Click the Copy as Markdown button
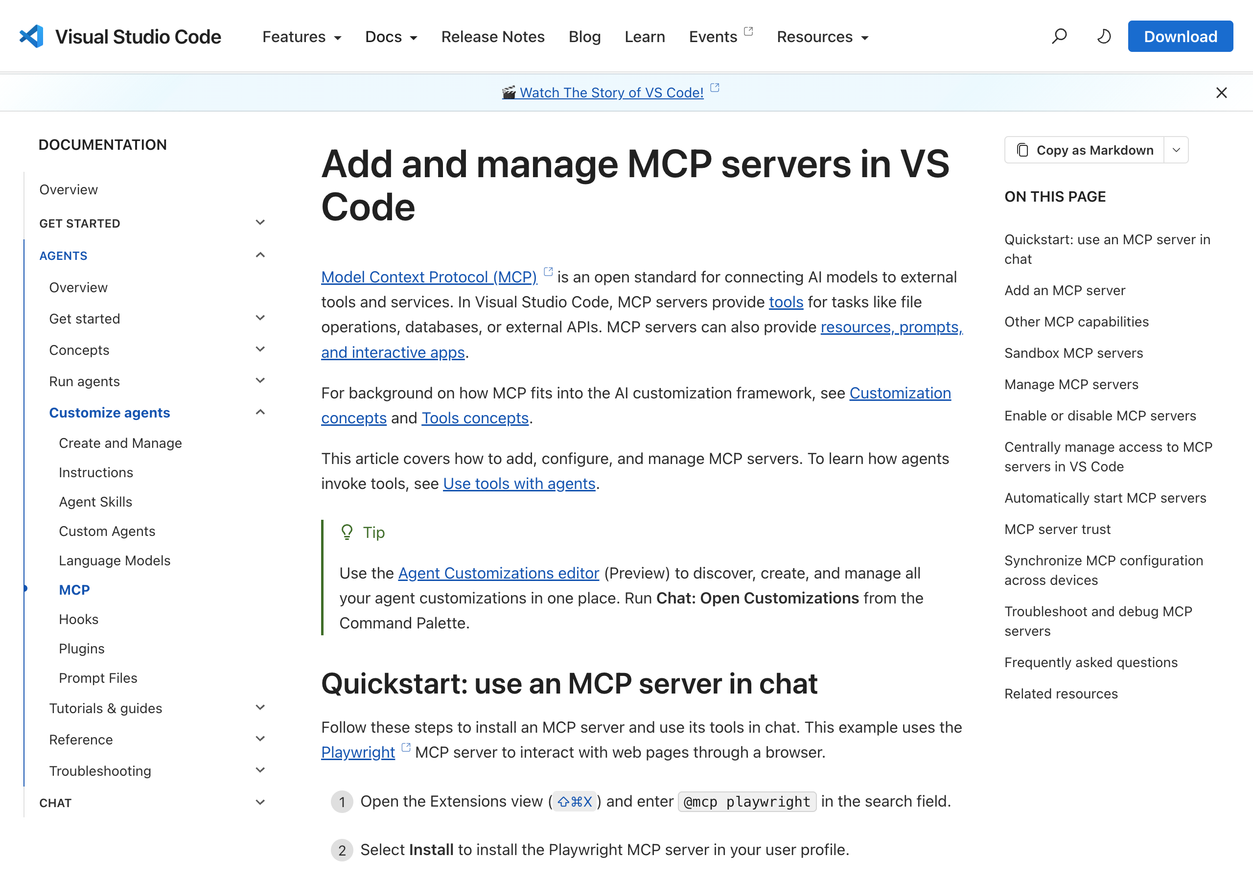This screenshot has width=1253, height=881. pyautogui.click(x=1084, y=150)
